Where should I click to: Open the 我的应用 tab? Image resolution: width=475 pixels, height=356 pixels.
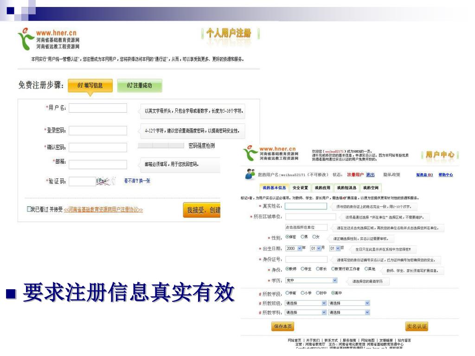322,188
